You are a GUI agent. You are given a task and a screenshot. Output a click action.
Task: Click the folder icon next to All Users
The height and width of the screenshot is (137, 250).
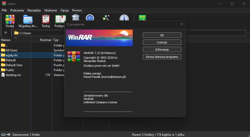(3, 50)
